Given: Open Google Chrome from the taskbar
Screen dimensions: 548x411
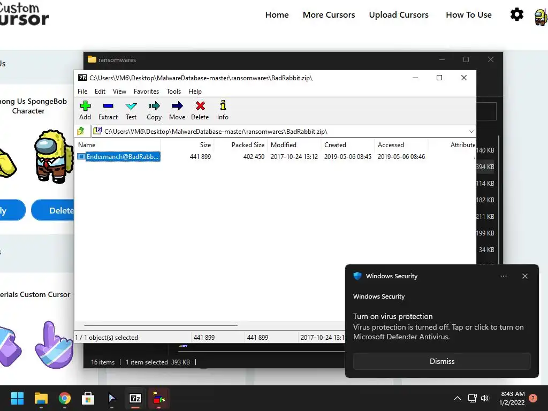Looking at the screenshot, I should click(65, 398).
